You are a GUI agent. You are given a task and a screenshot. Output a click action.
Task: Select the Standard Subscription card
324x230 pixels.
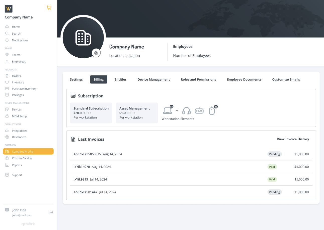tap(91, 113)
